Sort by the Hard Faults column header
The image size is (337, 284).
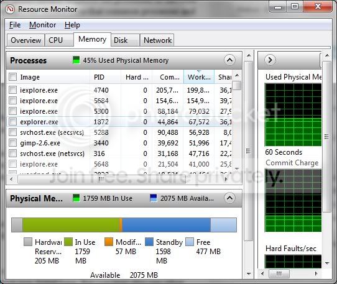137,77
